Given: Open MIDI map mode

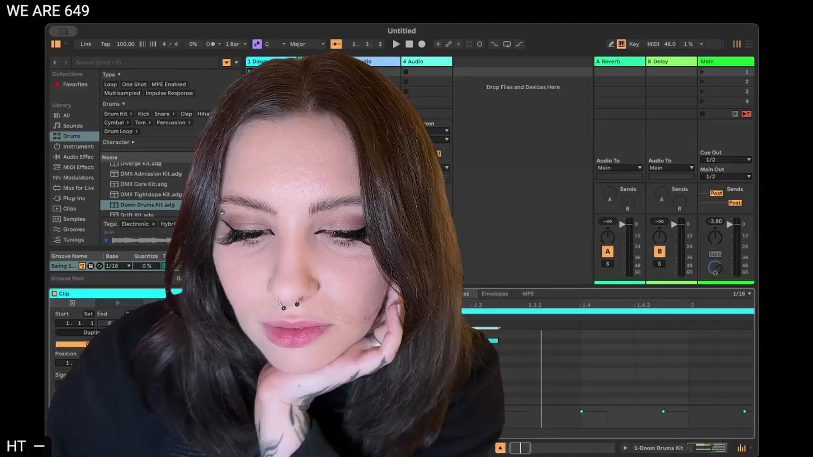Looking at the screenshot, I should pos(653,44).
